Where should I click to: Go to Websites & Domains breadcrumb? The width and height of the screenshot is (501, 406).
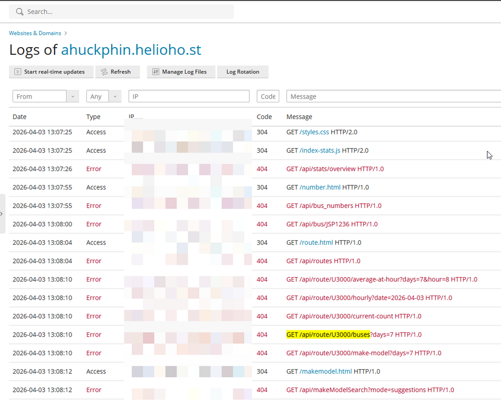[35, 34]
